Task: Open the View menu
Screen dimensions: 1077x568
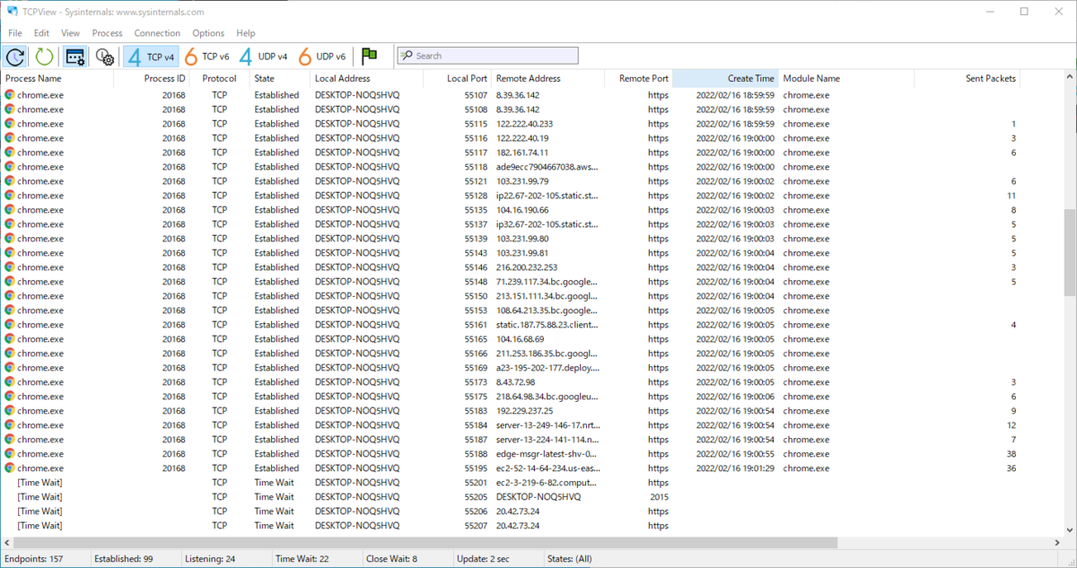Action: (70, 33)
